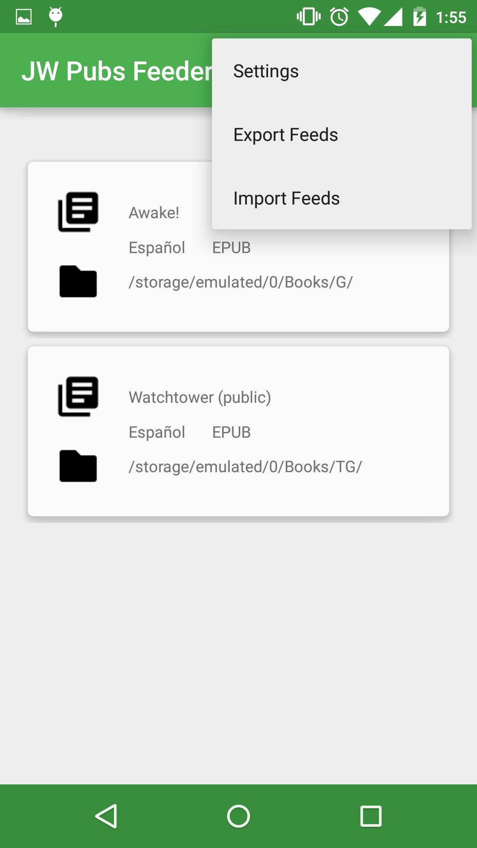Screen dimensions: 477x848
Task: Tap the Android back navigation button
Action: tap(106, 816)
